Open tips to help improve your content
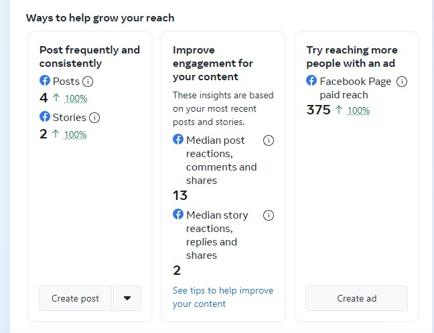The width and height of the screenshot is (434, 333). point(223,297)
